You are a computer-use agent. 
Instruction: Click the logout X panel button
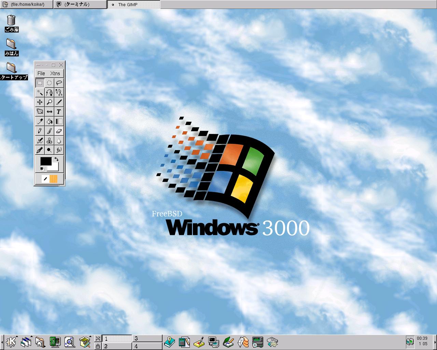point(98,338)
